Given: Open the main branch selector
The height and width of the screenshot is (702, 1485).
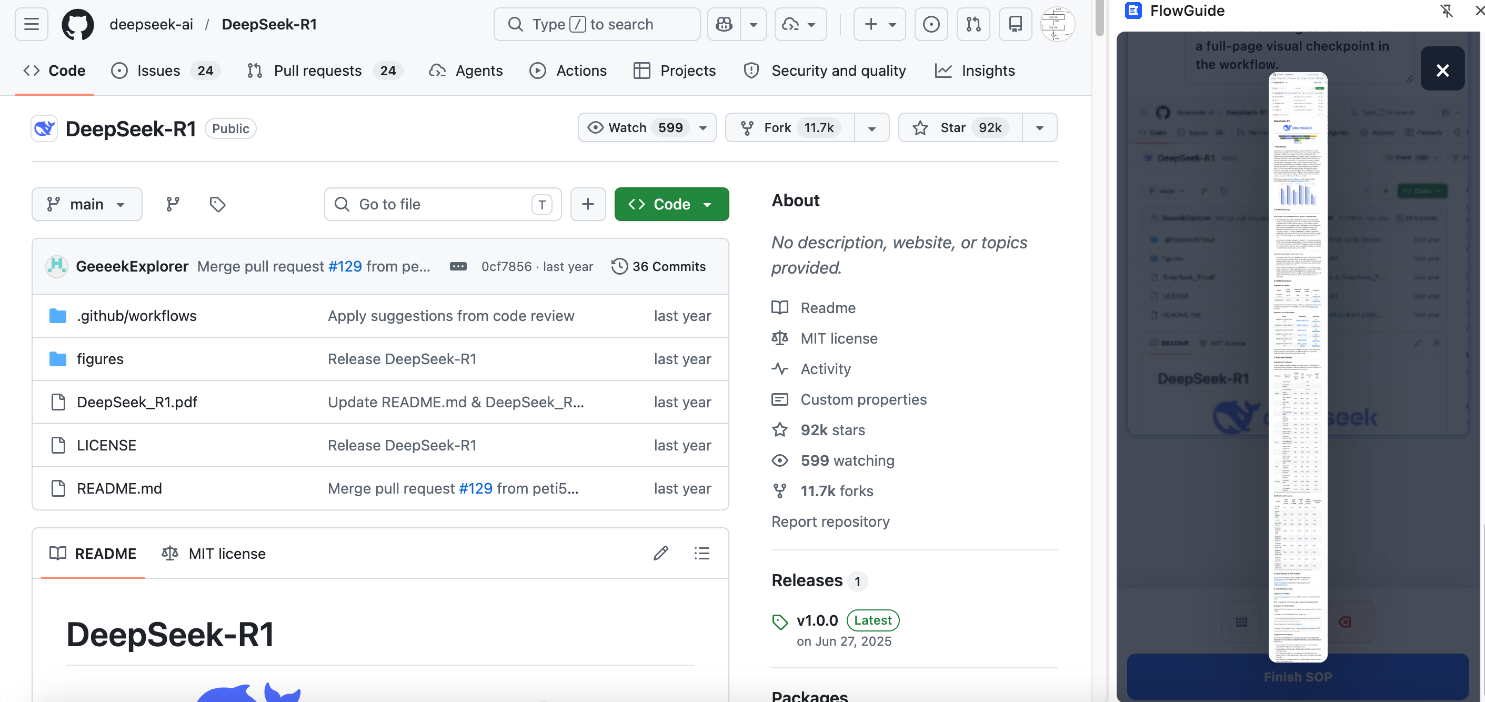Looking at the screenshot, I should tap(87, 204).
